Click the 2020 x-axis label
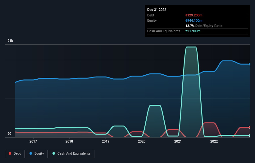Viewport: 255px width, 163px height. 142,141
